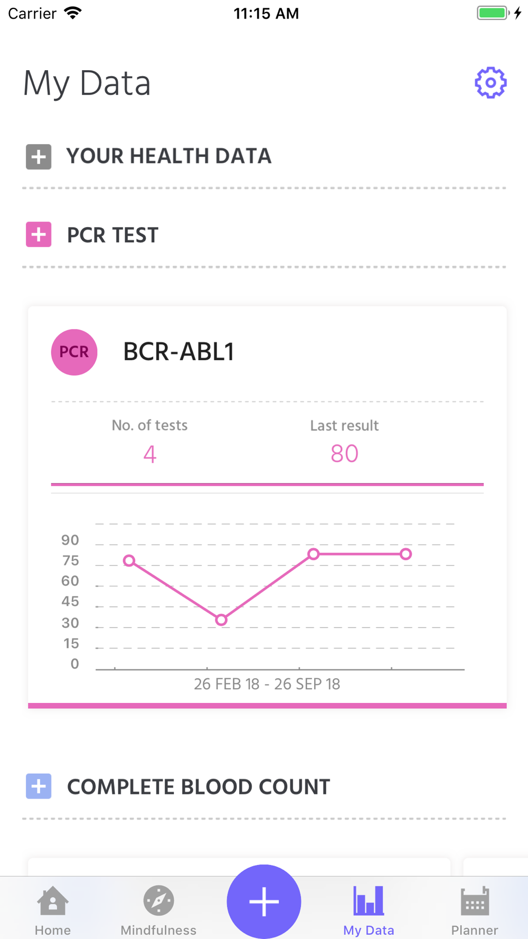
Task: Tap the Home icon in bottom bar
Action: coord(53,901)
